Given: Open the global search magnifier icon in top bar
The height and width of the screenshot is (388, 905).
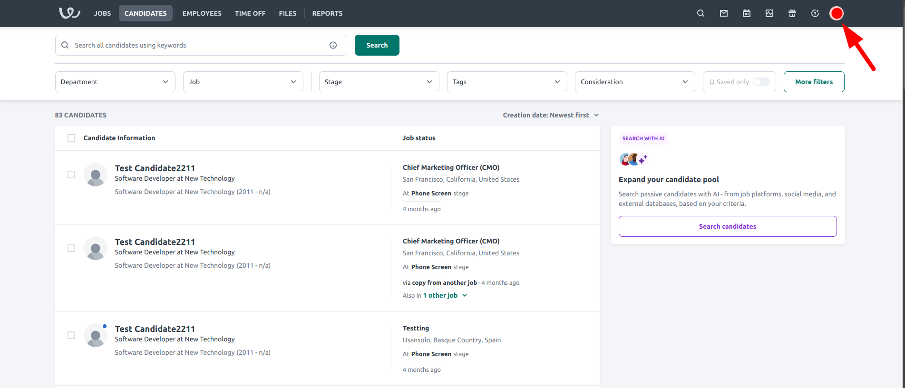Looking at the screenshot, I should 701,13.
